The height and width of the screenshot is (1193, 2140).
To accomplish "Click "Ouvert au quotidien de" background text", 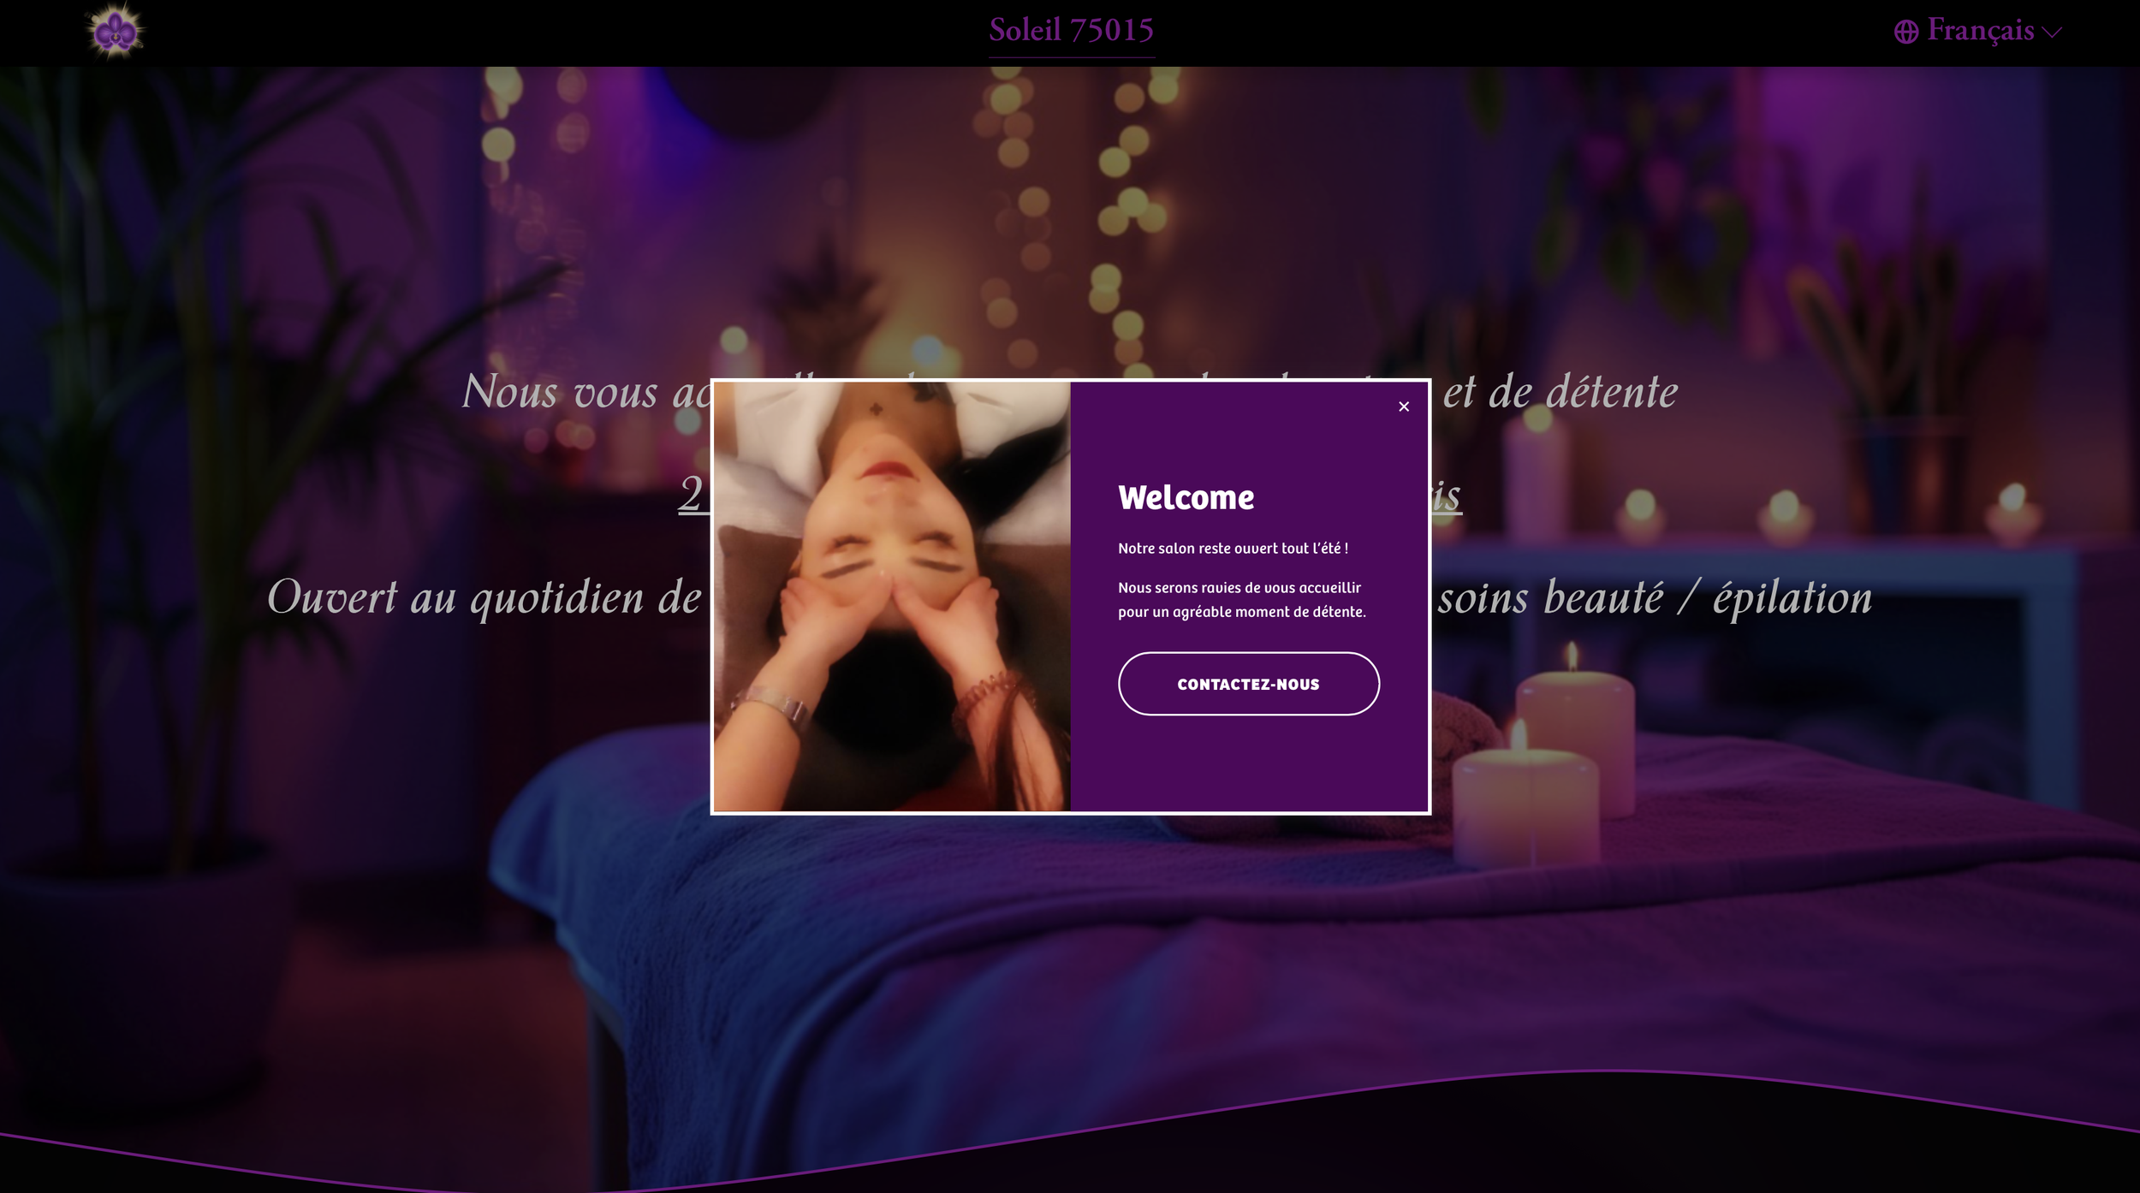I will (x=484, y=597).
